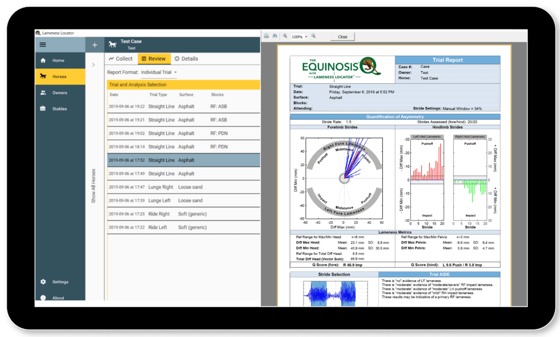Open the Report Format Individual Trial dropdown
560x337 pixels.
pyautogui.click(x=159, y=72)
